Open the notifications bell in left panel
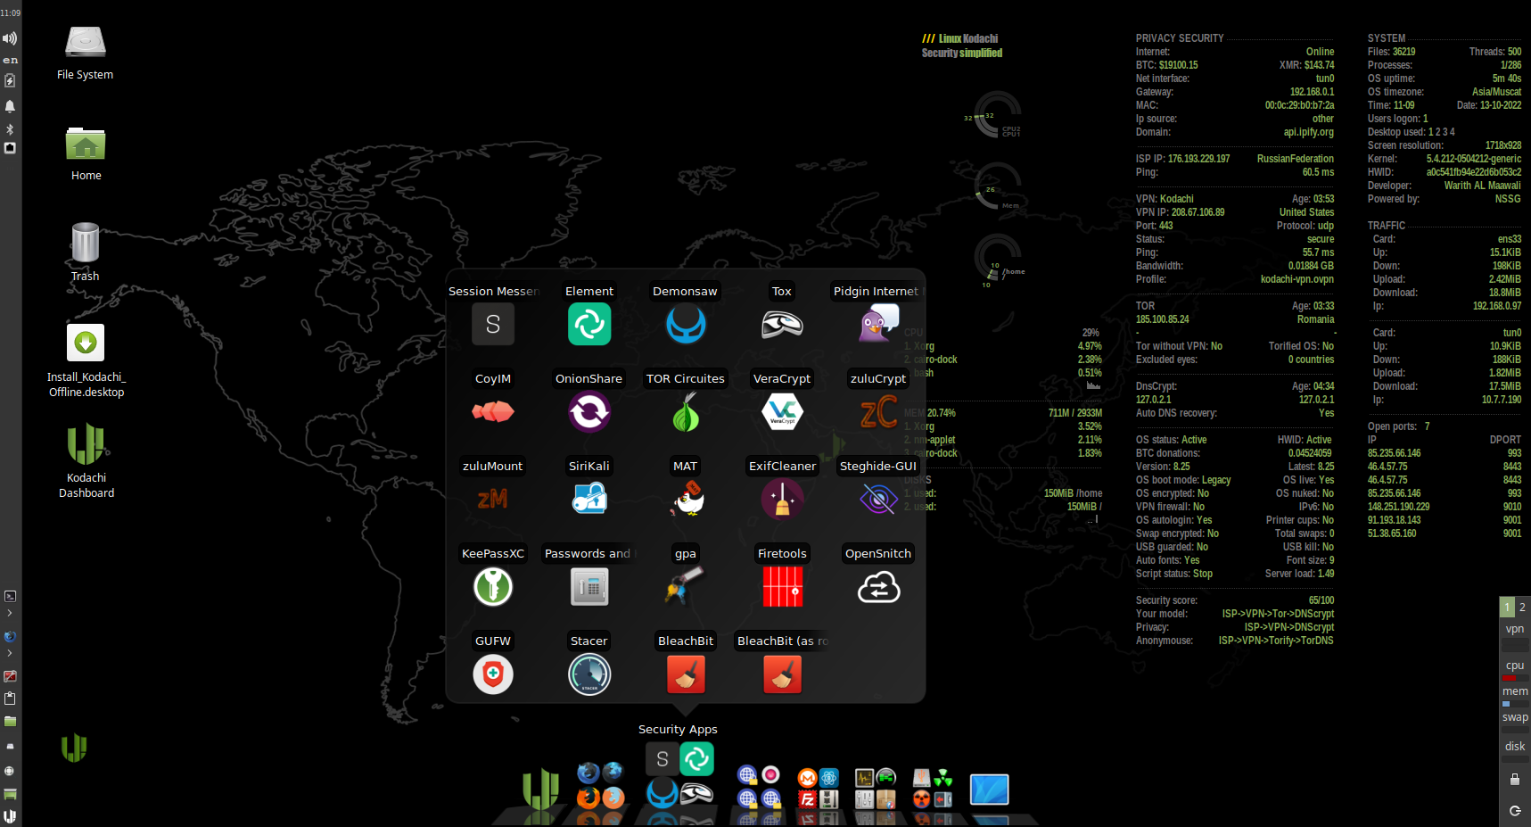1531x827 pixels. pos(10,106)
